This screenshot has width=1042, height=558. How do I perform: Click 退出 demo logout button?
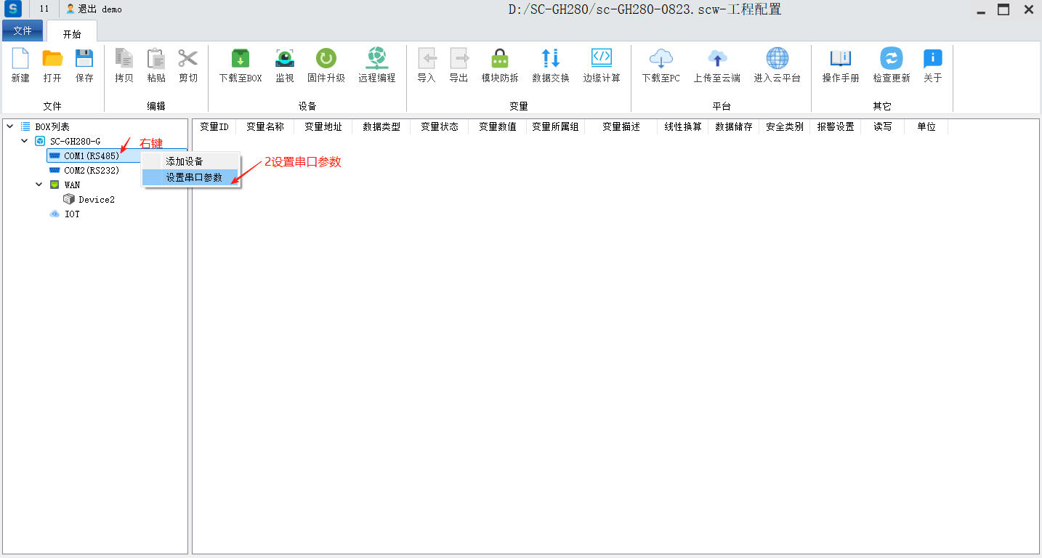coord(94,9)
